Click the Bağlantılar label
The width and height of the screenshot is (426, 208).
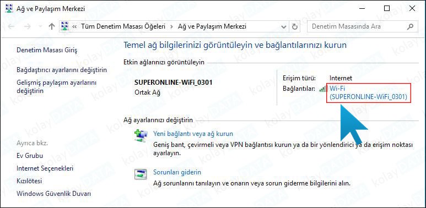point(299,89)
